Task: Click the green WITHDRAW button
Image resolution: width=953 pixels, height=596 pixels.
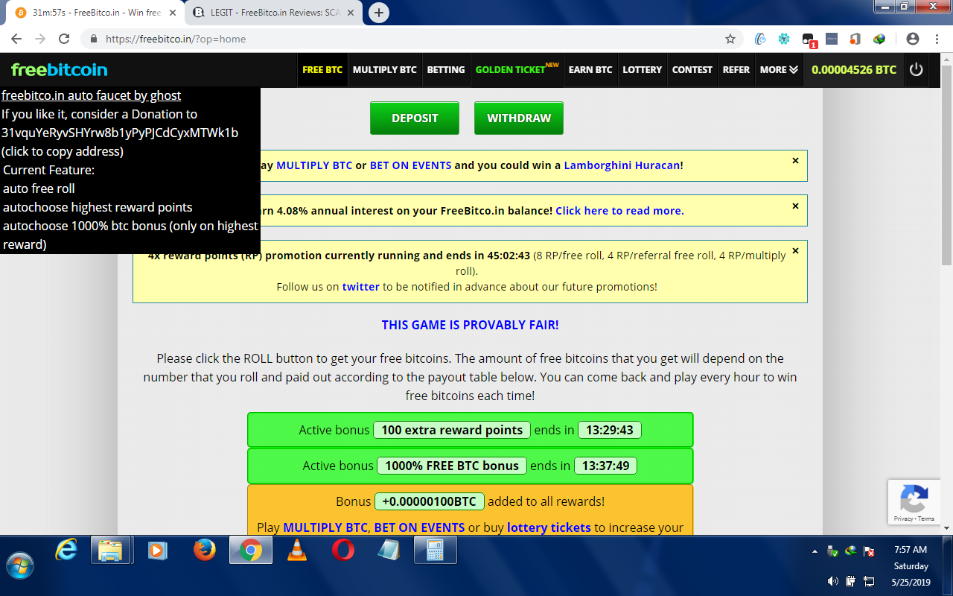Action: 519,118
